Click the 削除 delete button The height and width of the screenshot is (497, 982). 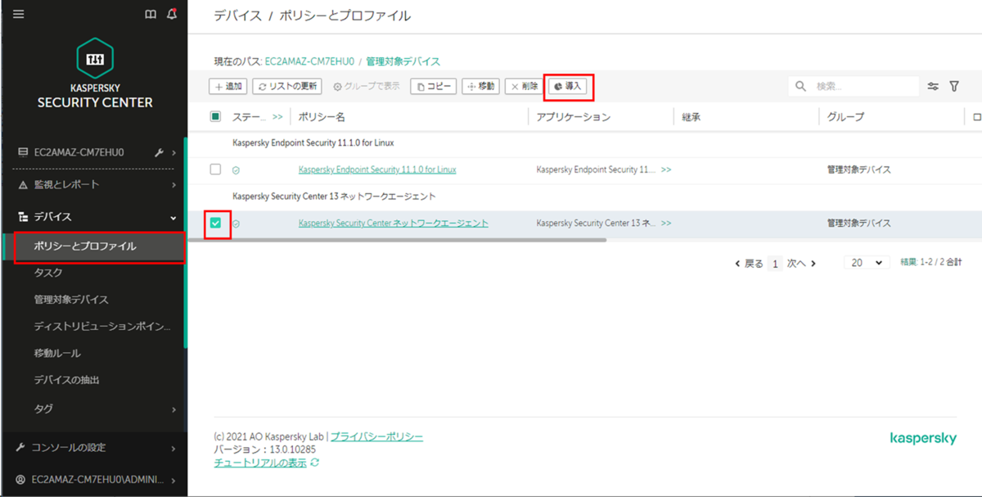(x=524, y=86)
